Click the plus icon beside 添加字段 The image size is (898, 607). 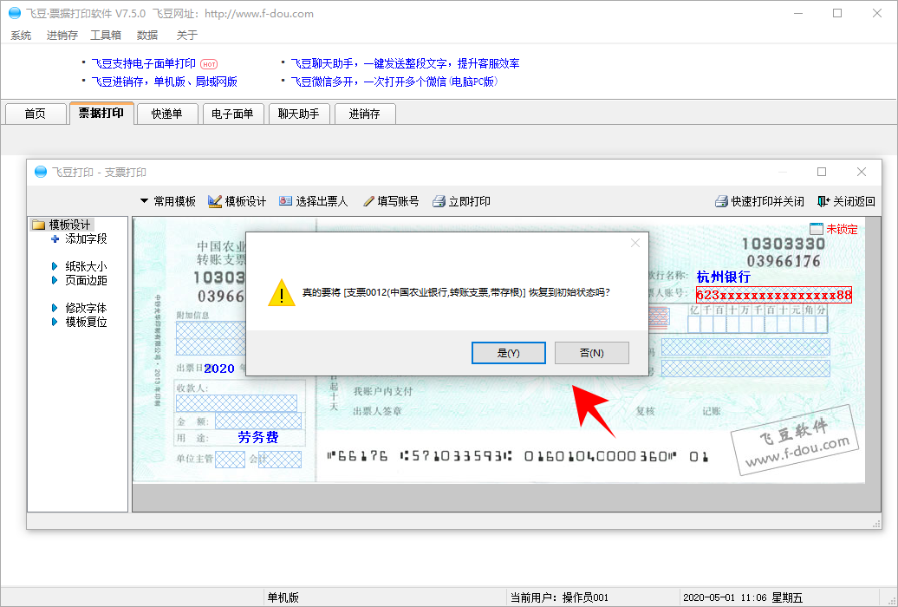click(x=55, y=239)
